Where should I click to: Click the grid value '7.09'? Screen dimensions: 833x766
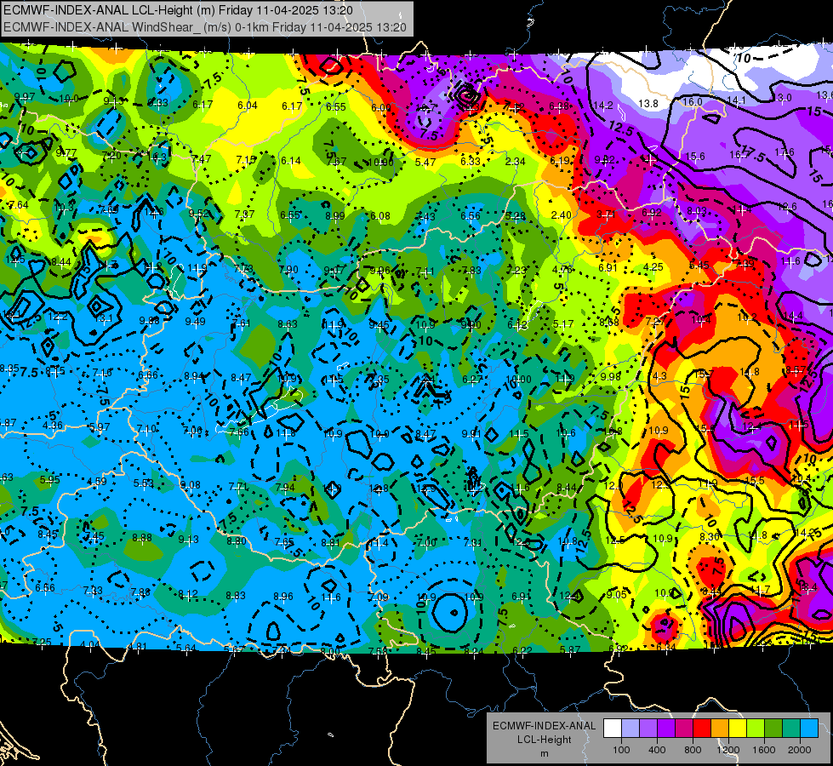click(379, 597)
